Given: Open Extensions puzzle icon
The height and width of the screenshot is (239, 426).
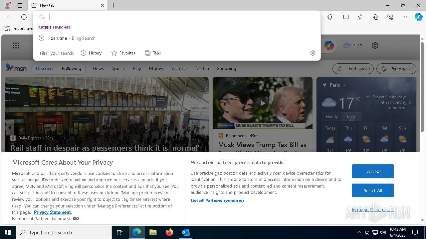Looking at the screenshot, I should click(x=330, y=17).
